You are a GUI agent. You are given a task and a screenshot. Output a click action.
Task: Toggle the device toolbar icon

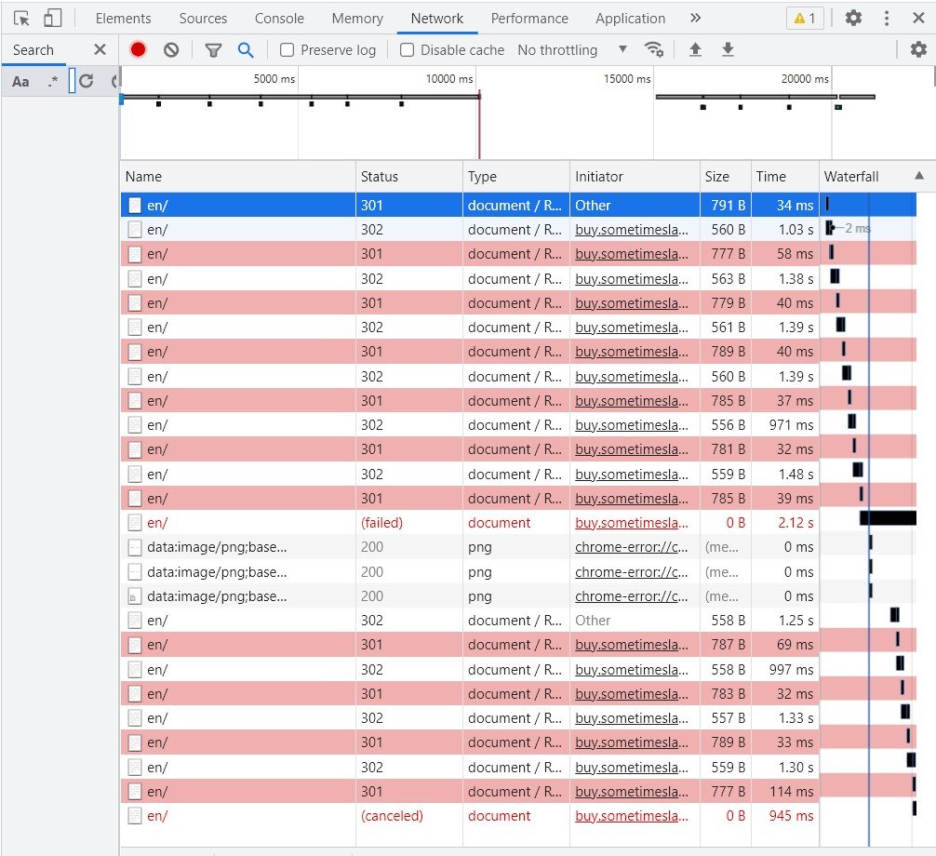click(x=52, y=18)
